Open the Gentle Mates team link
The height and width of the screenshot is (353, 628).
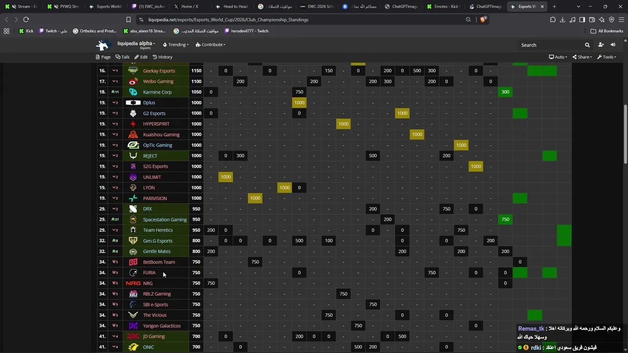click(157, 252)
